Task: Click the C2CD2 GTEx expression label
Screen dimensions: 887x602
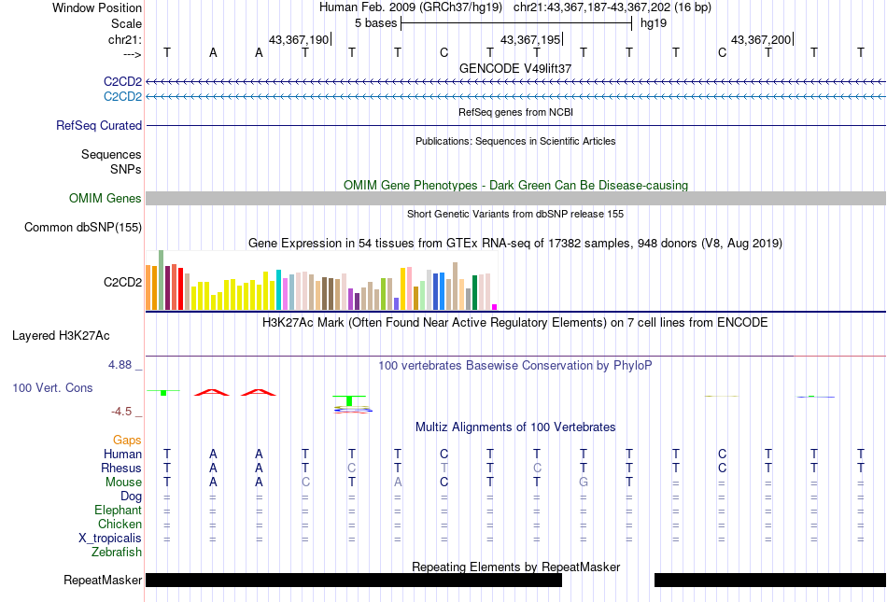Action: (x=122, y=282)
